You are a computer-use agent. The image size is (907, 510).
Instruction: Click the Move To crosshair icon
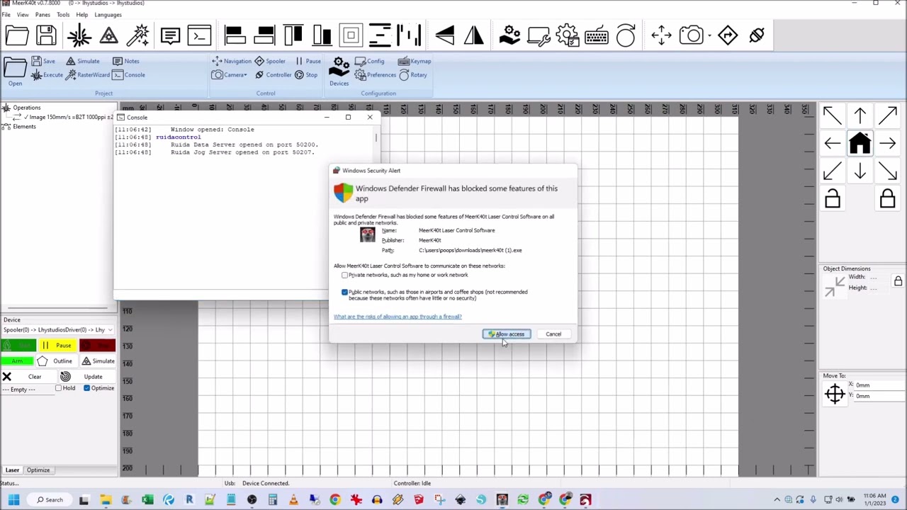tap(835, 394)
